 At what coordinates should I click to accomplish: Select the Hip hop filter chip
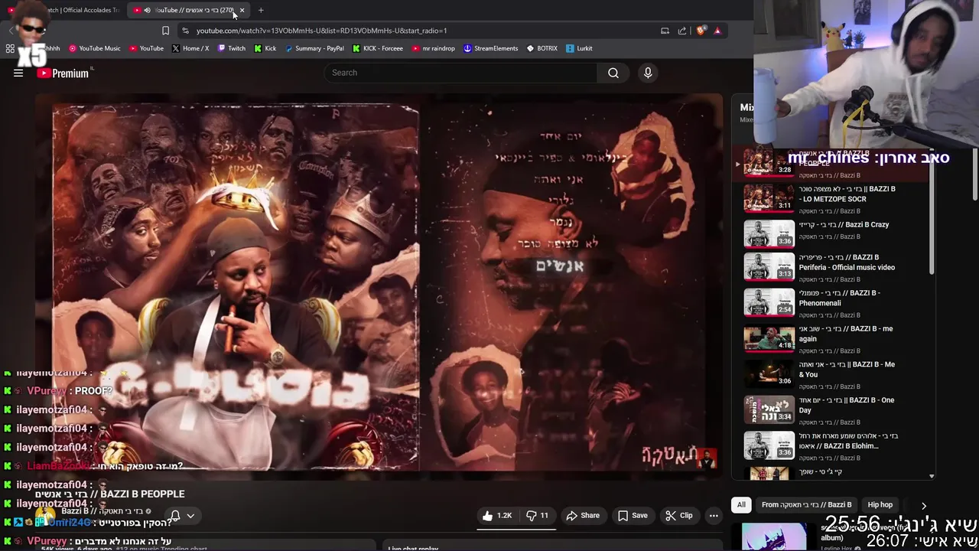click(880, 505)
